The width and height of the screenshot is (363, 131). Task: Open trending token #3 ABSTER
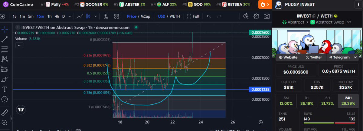pos(129,5)
